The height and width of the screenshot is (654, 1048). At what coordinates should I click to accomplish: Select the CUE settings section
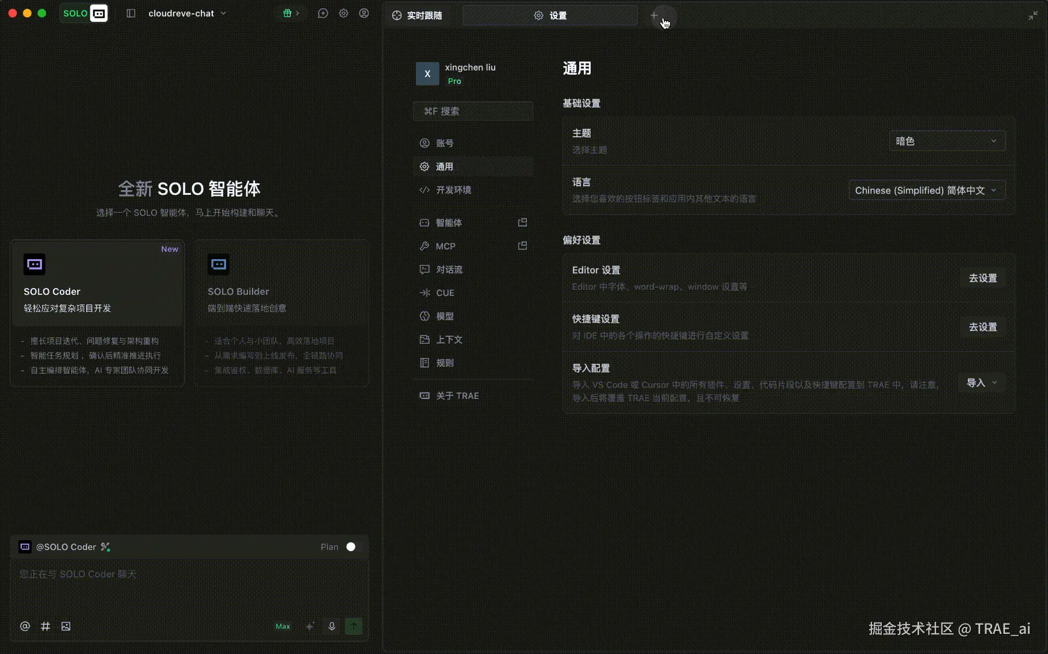point(473,293)
